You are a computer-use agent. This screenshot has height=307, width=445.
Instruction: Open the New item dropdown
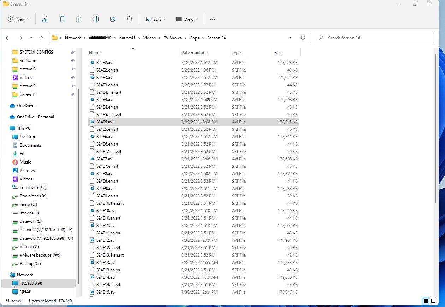[19, 19]
